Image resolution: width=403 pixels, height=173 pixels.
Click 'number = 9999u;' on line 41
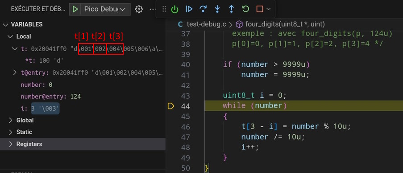click(x=275, y=75)
